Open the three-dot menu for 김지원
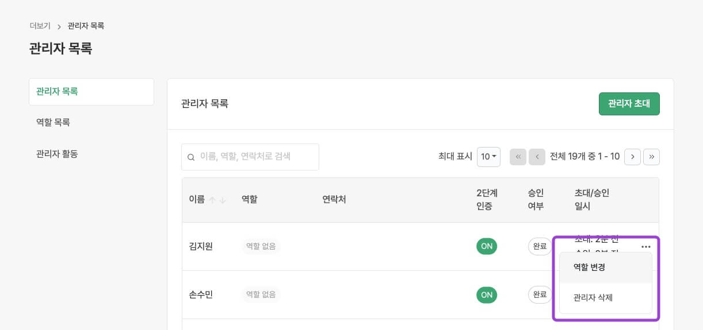The image size is (703, 330). coord(645,246)
